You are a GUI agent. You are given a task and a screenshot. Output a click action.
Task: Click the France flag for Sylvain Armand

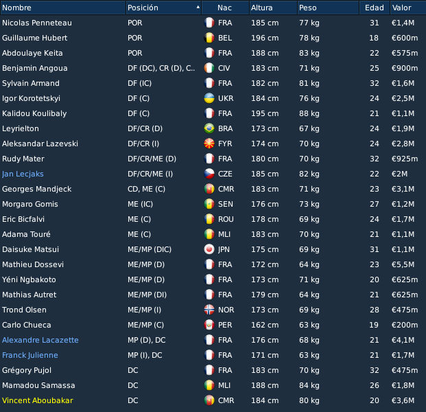209,83
